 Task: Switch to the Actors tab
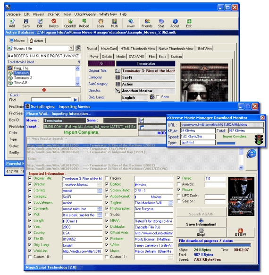coord(37,41)
